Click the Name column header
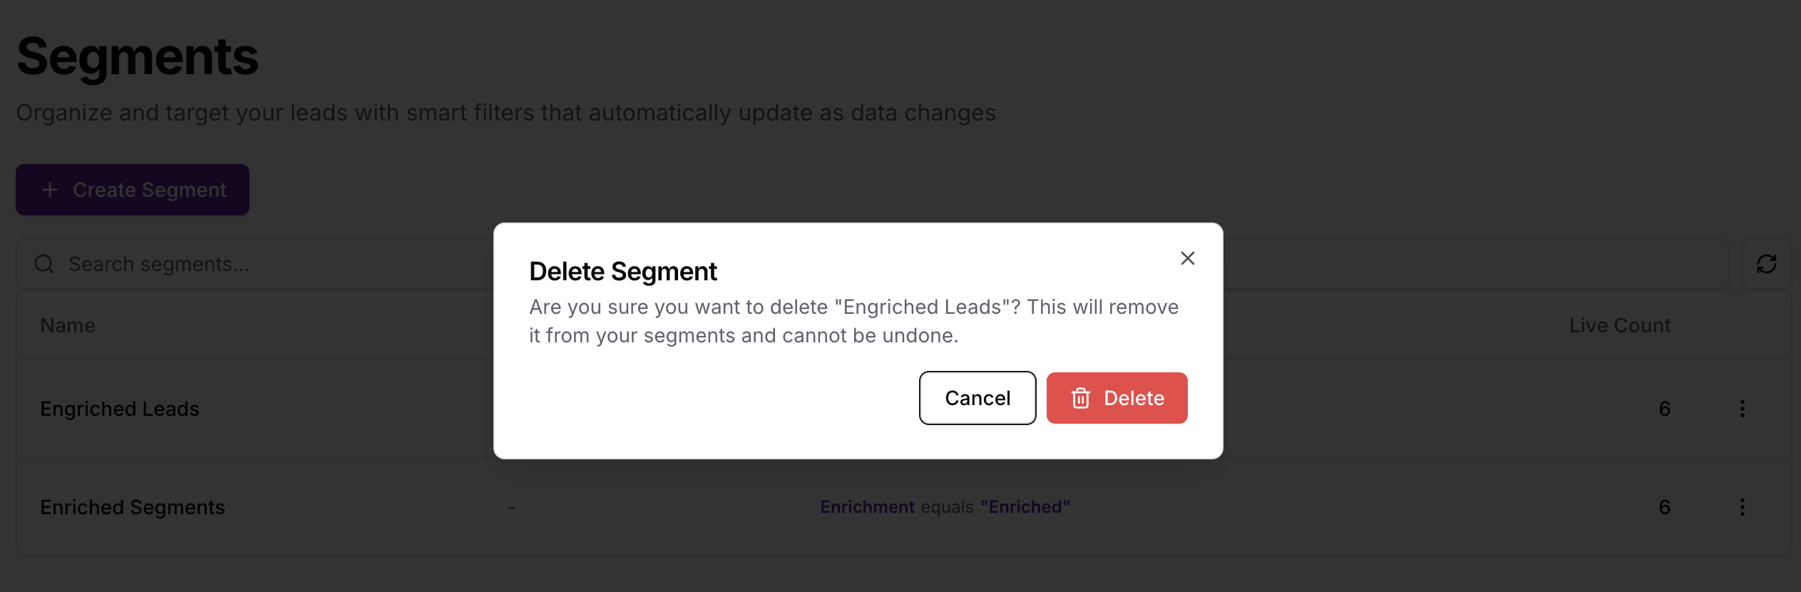This screenshot has height=592, width=1801. pos(68,325)
